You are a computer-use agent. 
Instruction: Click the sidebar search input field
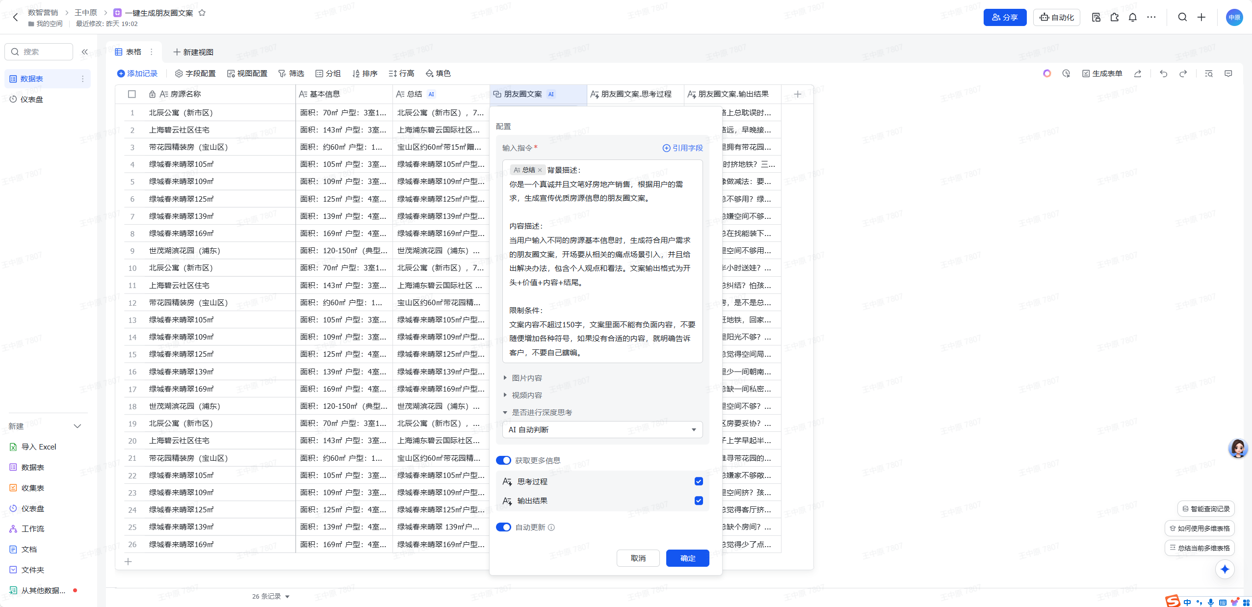39,52
